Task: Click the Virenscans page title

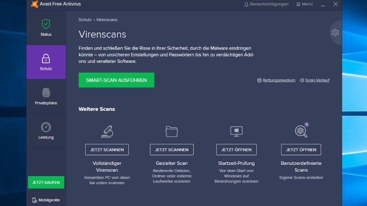Action: coord(102,34)
